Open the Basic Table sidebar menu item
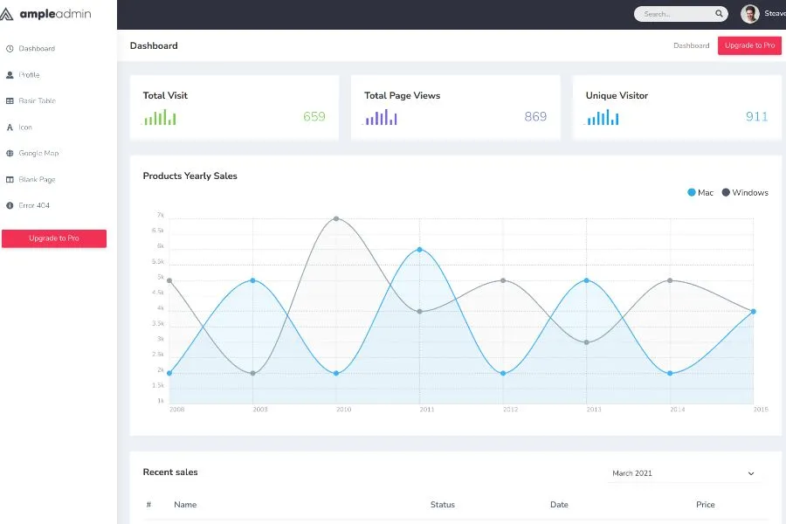Viewport: 786px width, 524px height. tap(37, 101)
